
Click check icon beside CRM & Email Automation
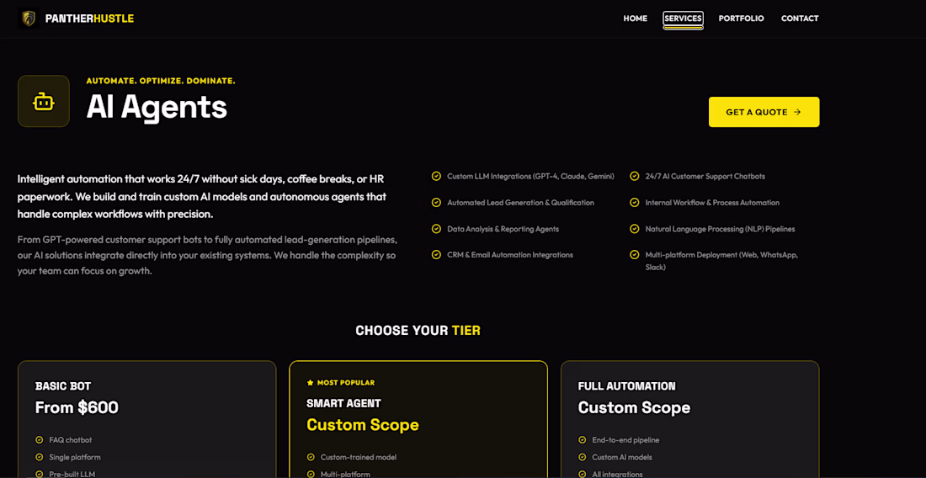point(436,255)
